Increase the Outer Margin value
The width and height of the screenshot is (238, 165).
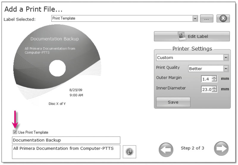coord(214,77)
